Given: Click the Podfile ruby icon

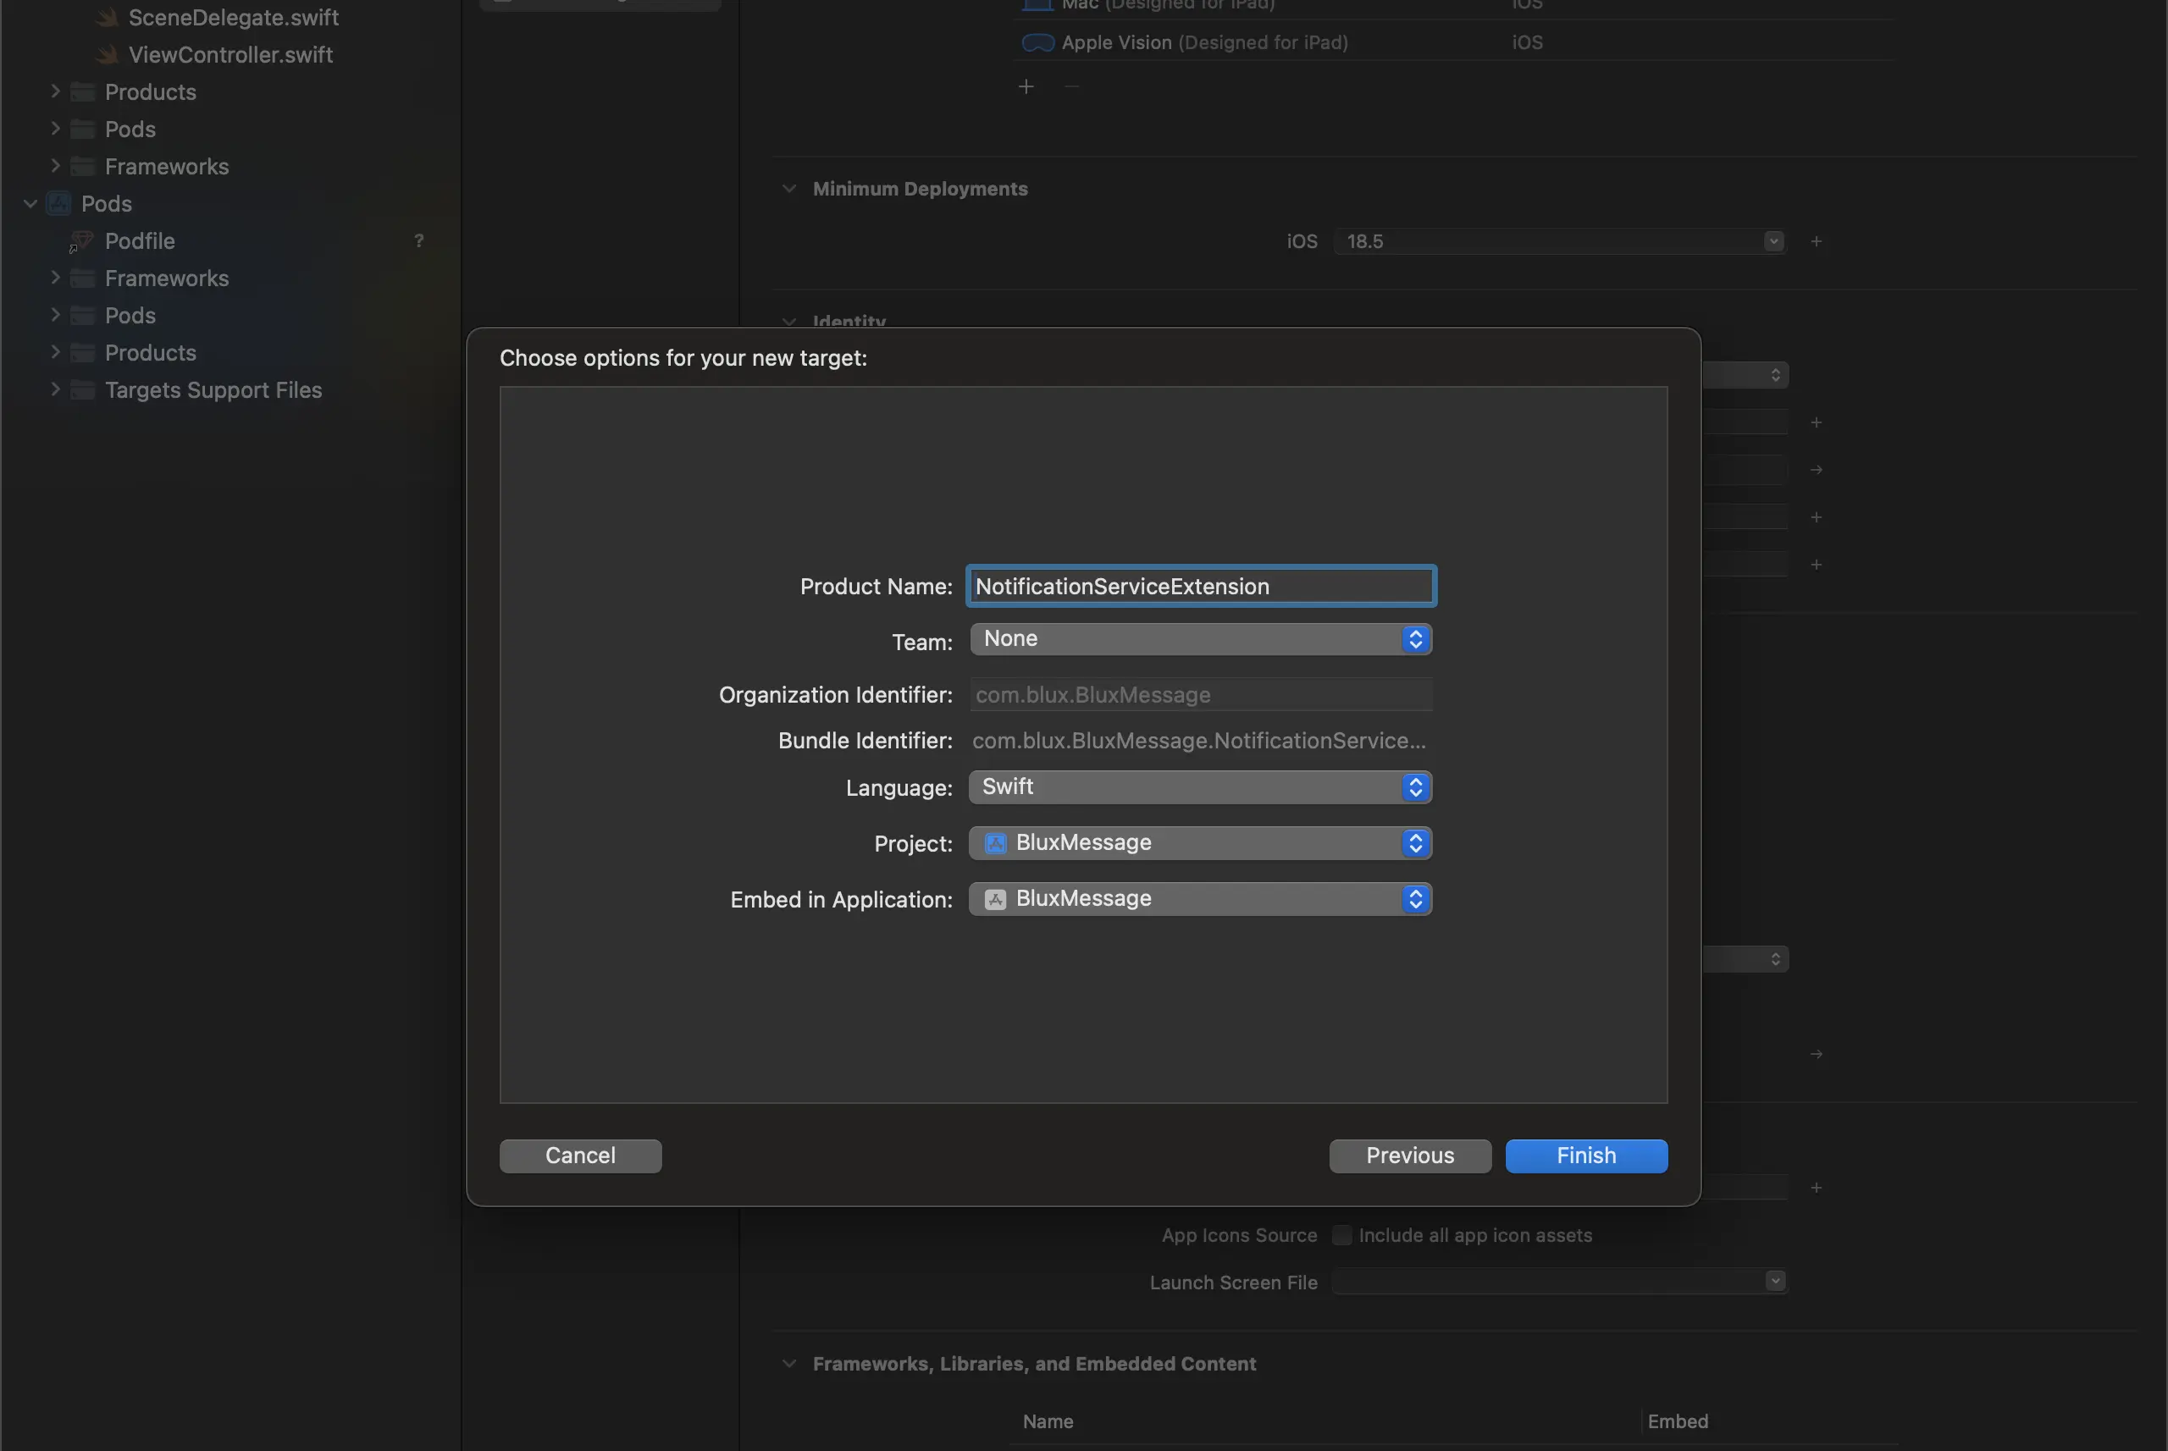Looking at the screenshot, I should tap(81, 240).
